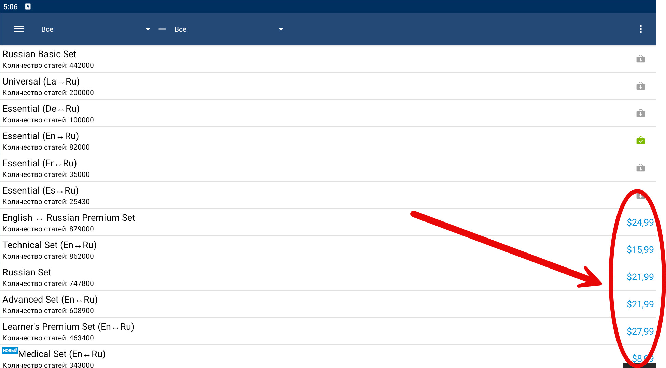Download the Universal (La→Ru) dictionary

[x=640, y=86]
